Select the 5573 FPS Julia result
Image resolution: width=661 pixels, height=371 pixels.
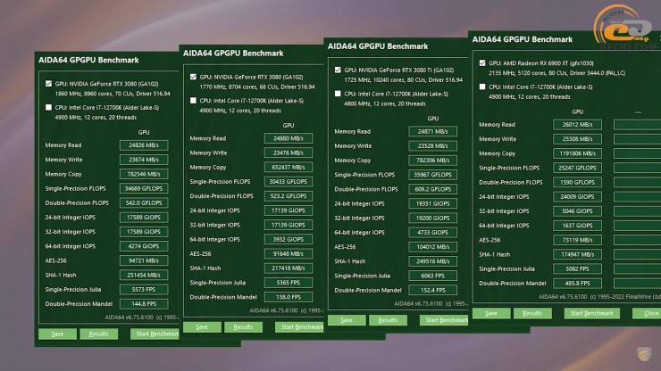(144, 289)
